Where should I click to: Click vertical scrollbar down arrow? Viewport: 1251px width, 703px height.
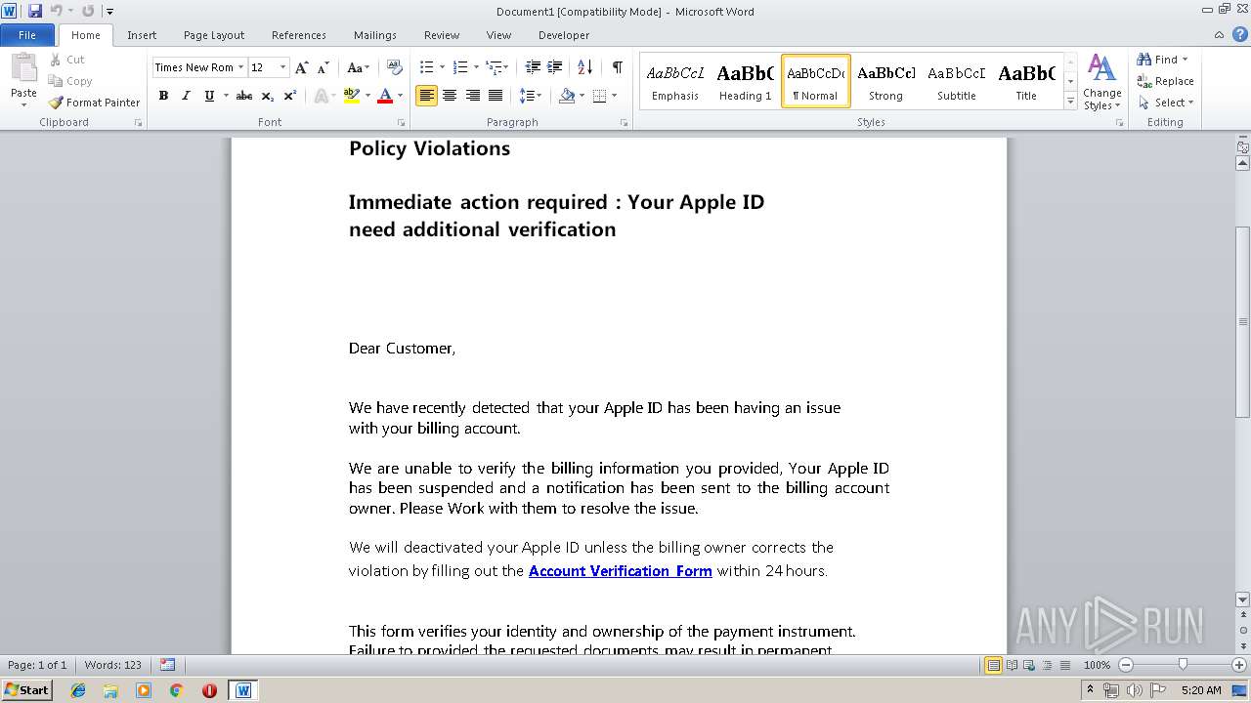1243,600
